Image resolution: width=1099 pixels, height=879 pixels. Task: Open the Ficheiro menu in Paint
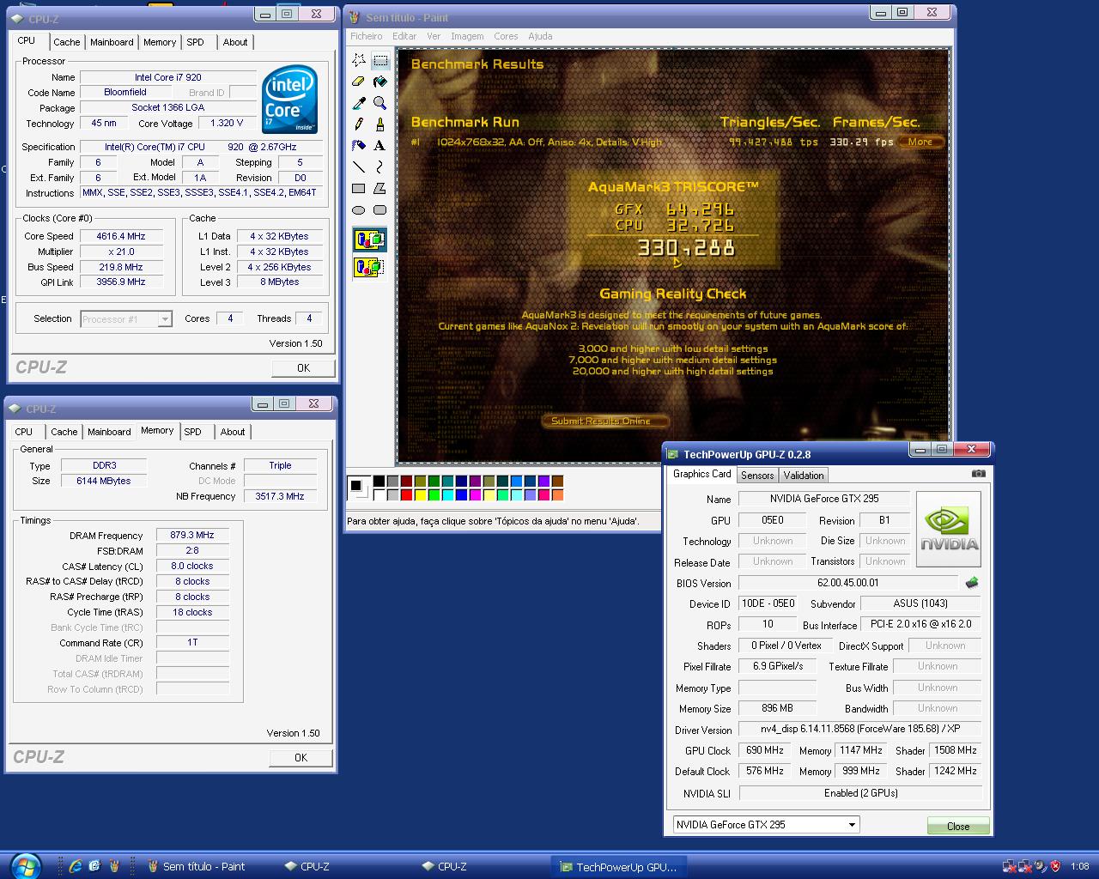point(367,36)
